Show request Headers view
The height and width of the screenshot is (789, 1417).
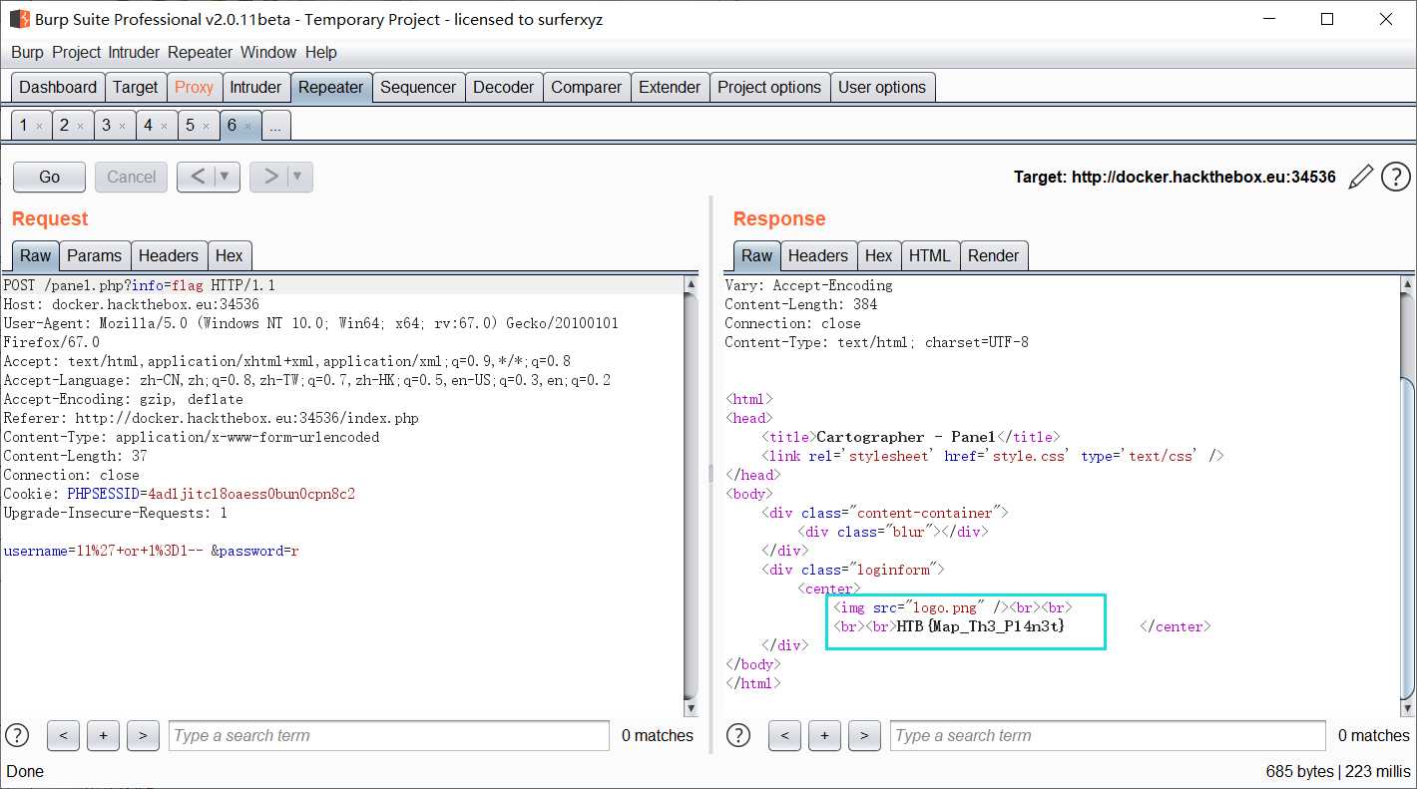[169, 255]
